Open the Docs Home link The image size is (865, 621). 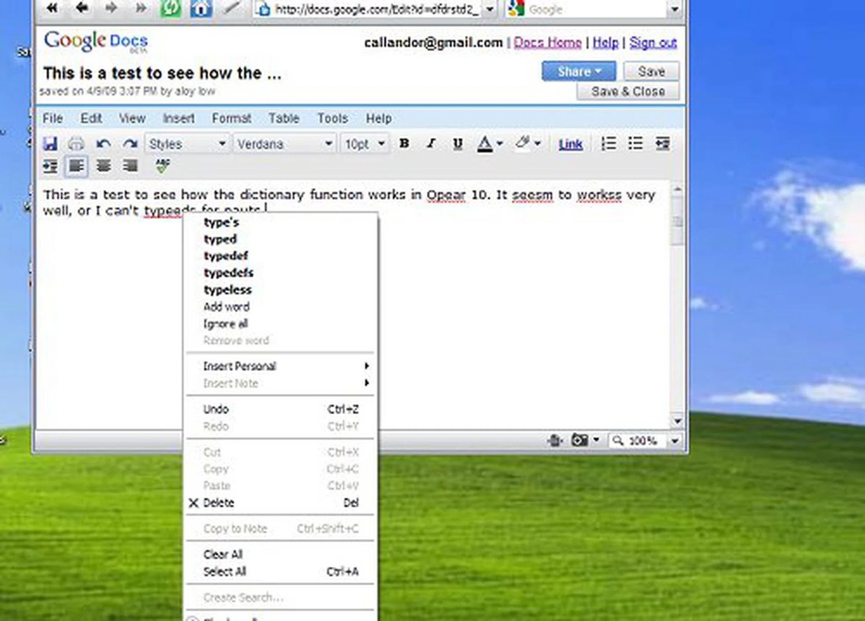click(547, 42)
